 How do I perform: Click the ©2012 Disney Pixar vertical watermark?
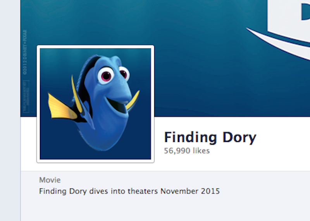[25, 52]
